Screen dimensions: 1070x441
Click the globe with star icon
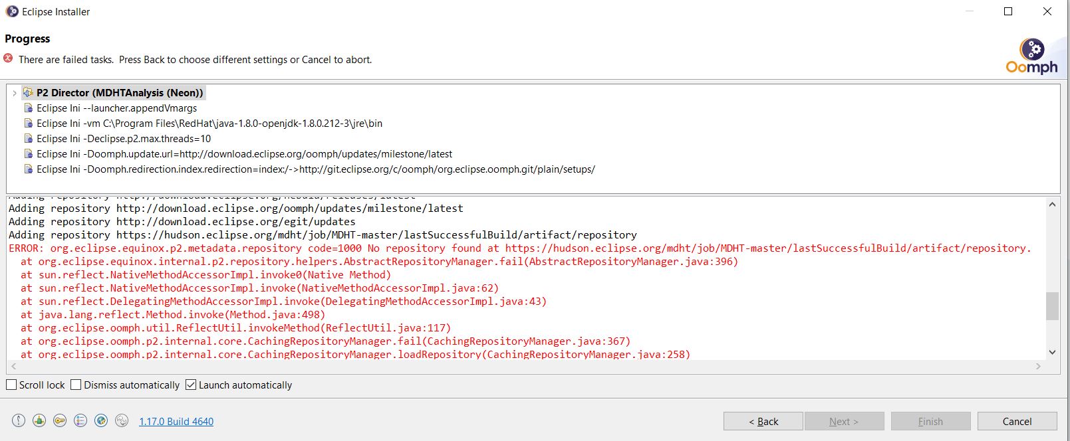coord(101,420)
